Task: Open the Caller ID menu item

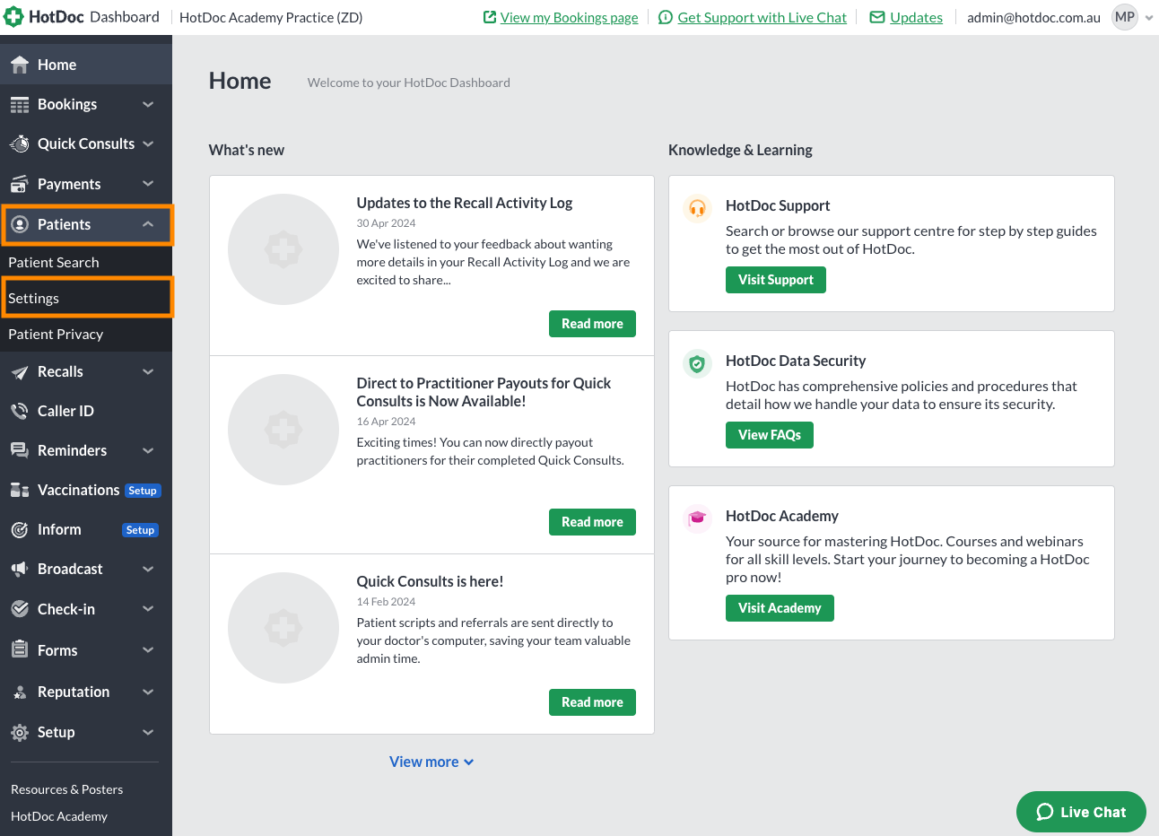Action: point(86,411)
